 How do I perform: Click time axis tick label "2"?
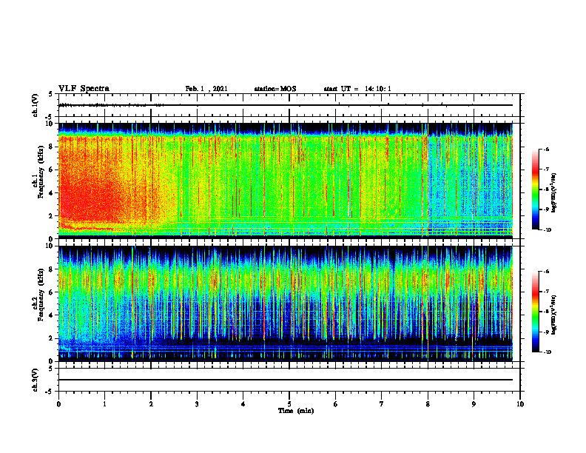click(x=151, y=404)
